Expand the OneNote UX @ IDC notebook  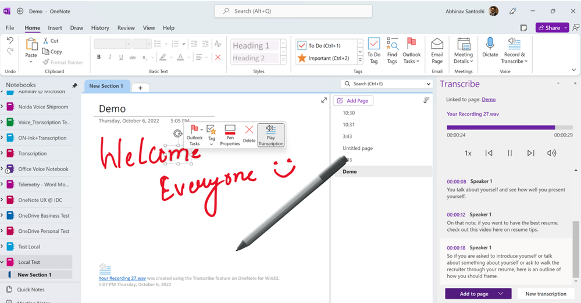point(2,200)
